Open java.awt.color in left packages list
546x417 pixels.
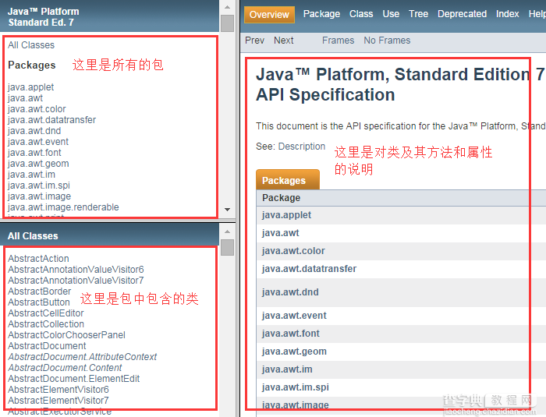coord(37,109)
